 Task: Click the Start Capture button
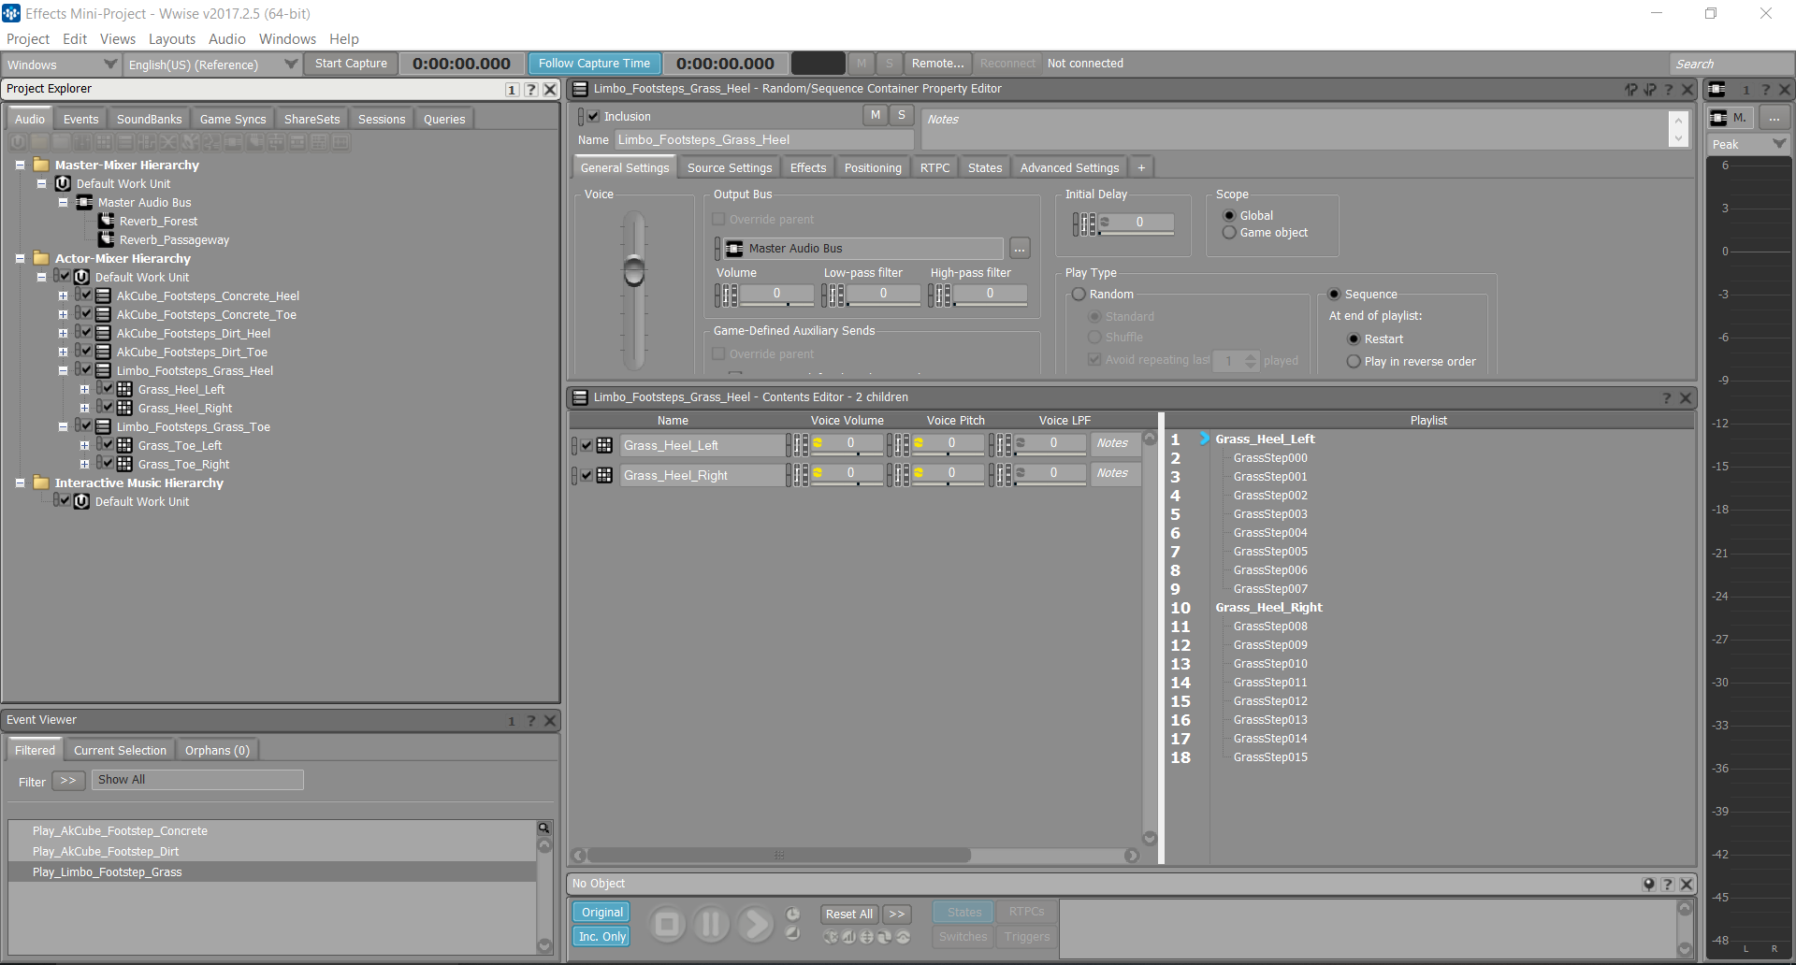351,64
